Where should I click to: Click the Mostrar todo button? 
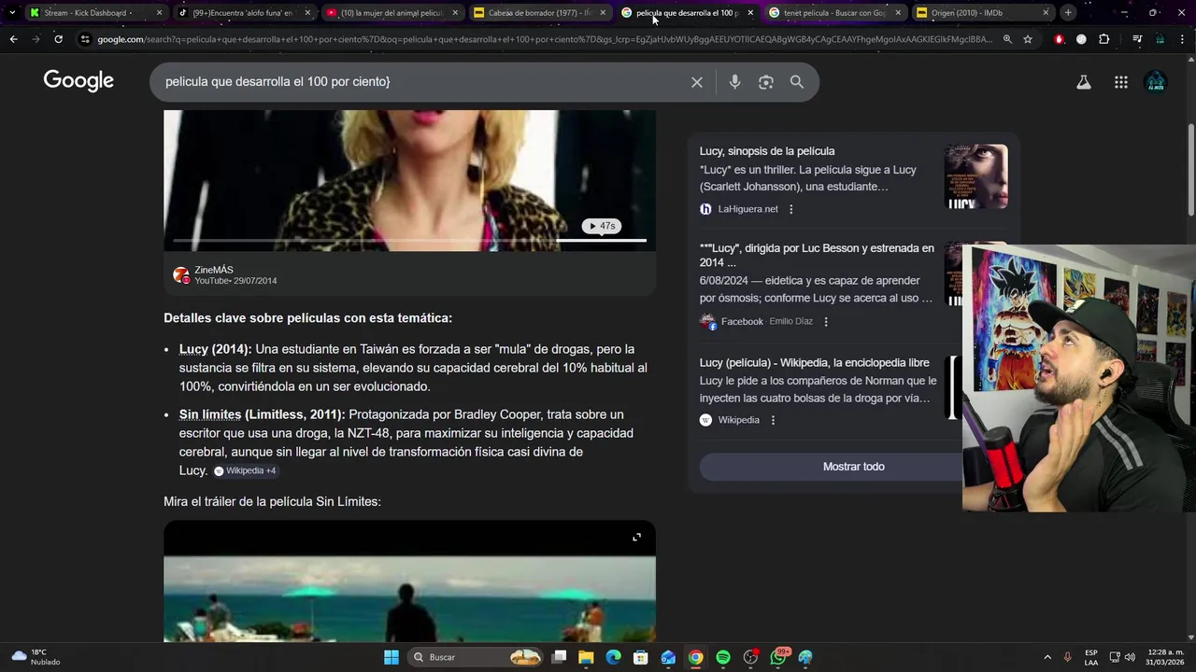[853, 467]
